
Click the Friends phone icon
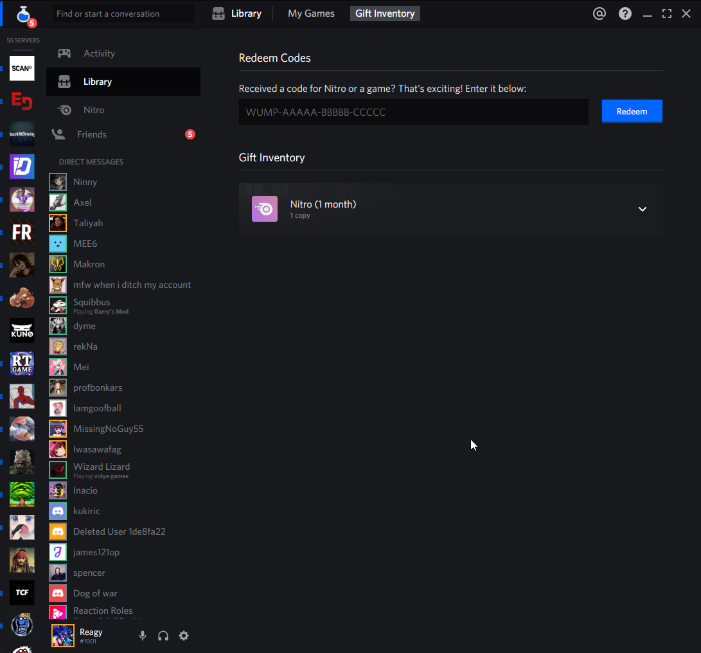pos(58,134)
